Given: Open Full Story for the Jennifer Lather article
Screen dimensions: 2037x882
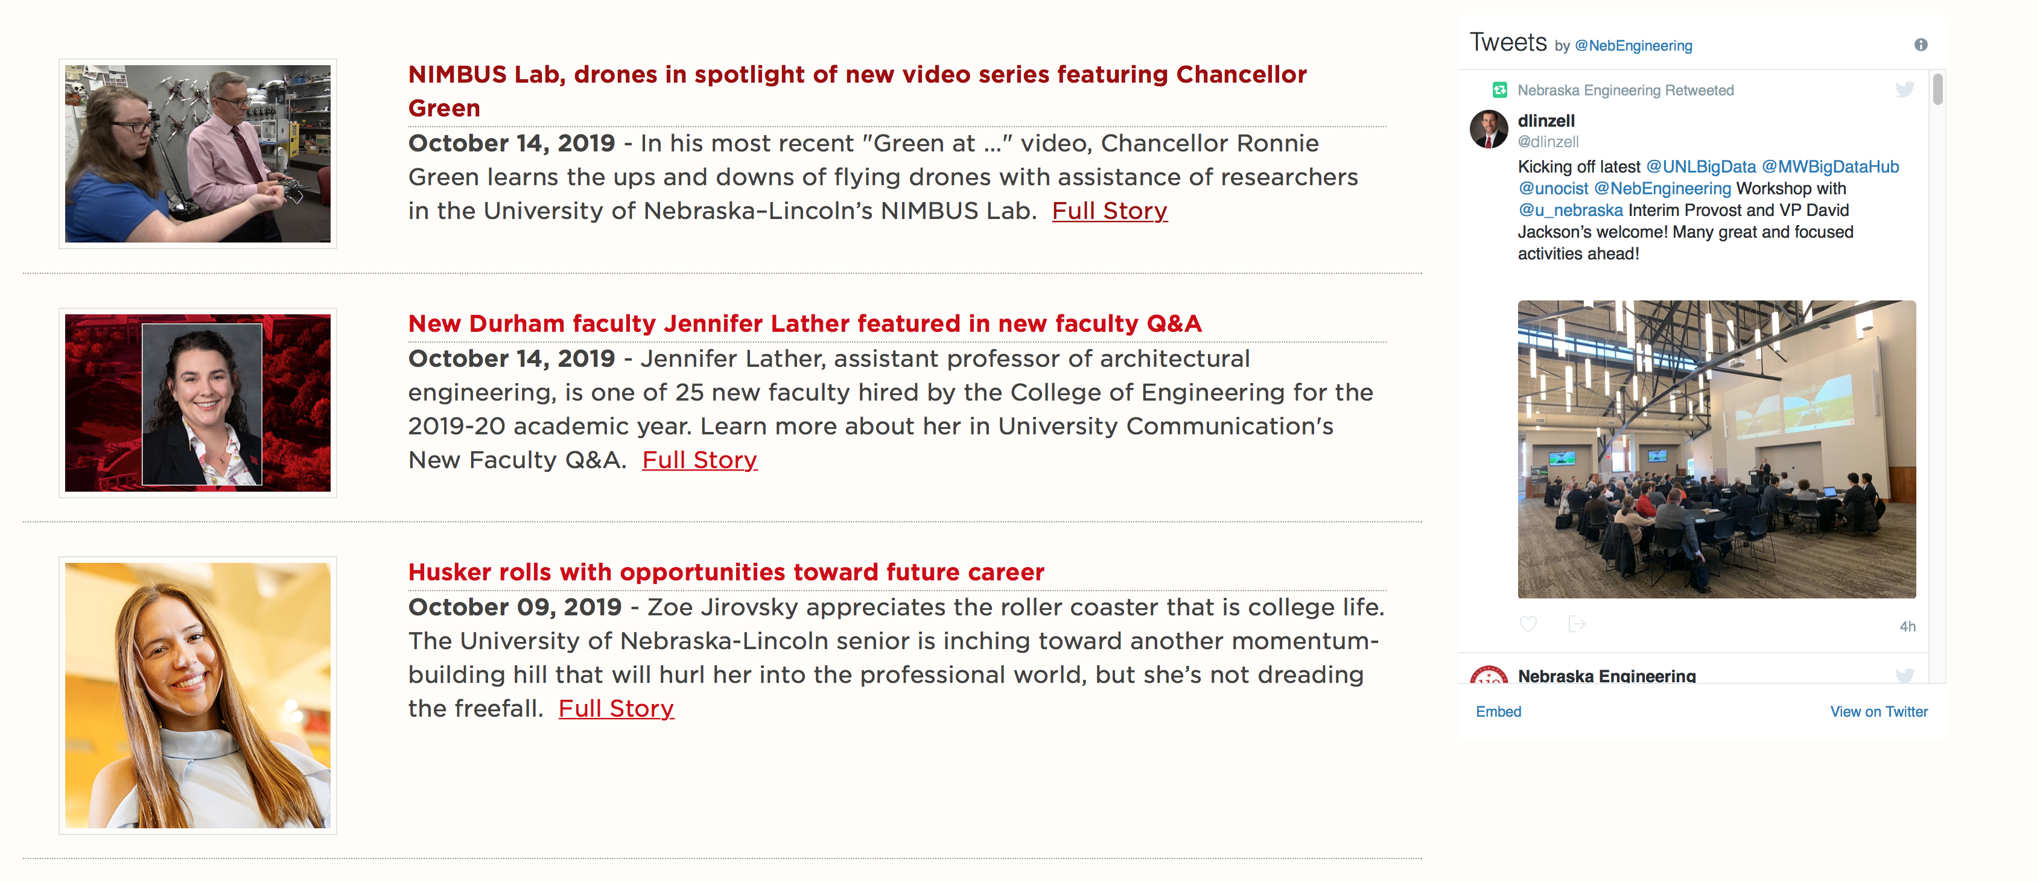Looking at the screenshot, I should 699,460.
